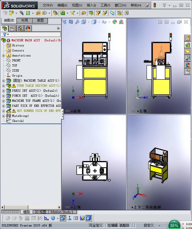The image size is (192, 229).
Task: Open the filter dropdown arrow in tree
Action: (x=8, y=34)
